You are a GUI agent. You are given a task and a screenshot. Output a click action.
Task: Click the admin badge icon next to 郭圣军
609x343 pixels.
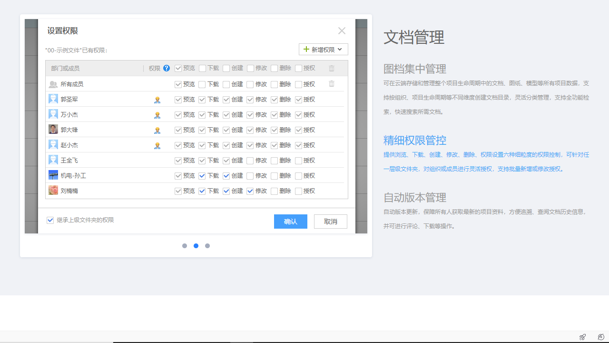157,100
